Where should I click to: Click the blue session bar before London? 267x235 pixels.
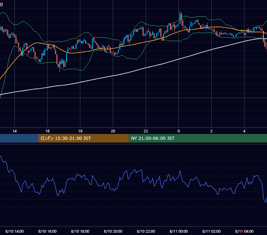point(19,138)
